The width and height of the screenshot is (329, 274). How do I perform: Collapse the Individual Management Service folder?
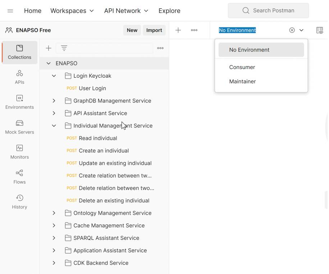click(54, 125)
